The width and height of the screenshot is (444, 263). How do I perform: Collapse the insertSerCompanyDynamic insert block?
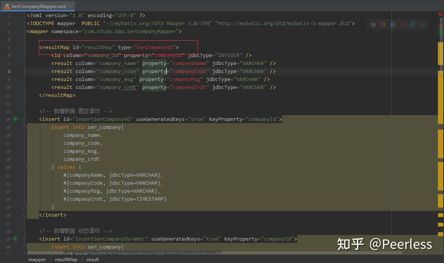[x=25, y=239]
